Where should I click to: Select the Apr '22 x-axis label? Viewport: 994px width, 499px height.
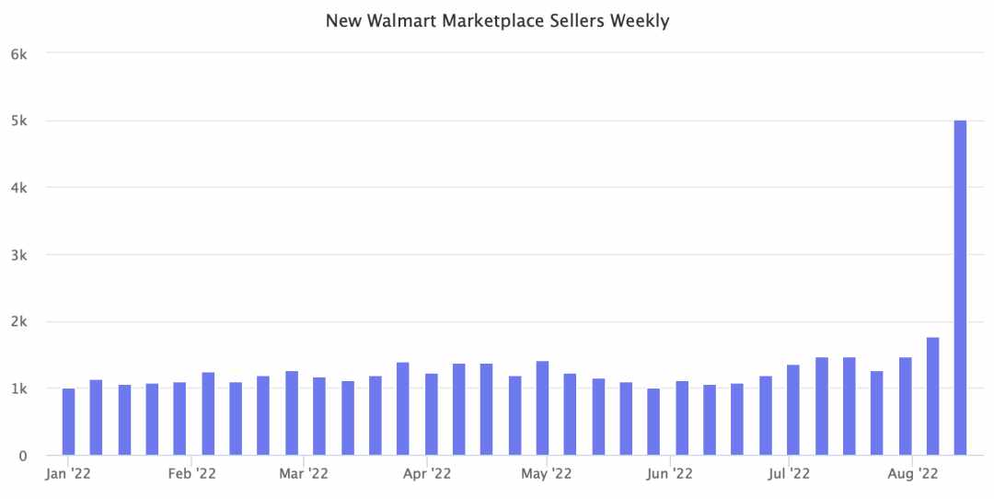(427, 474)
